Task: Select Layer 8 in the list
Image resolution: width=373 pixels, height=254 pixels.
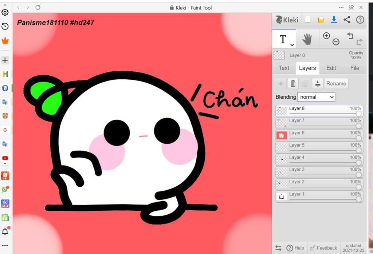Action: point(319,111)
